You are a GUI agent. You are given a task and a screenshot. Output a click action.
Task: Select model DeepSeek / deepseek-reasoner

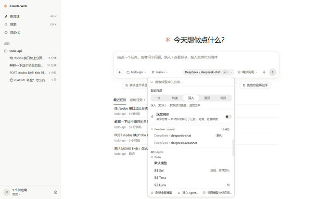[190, 143]
